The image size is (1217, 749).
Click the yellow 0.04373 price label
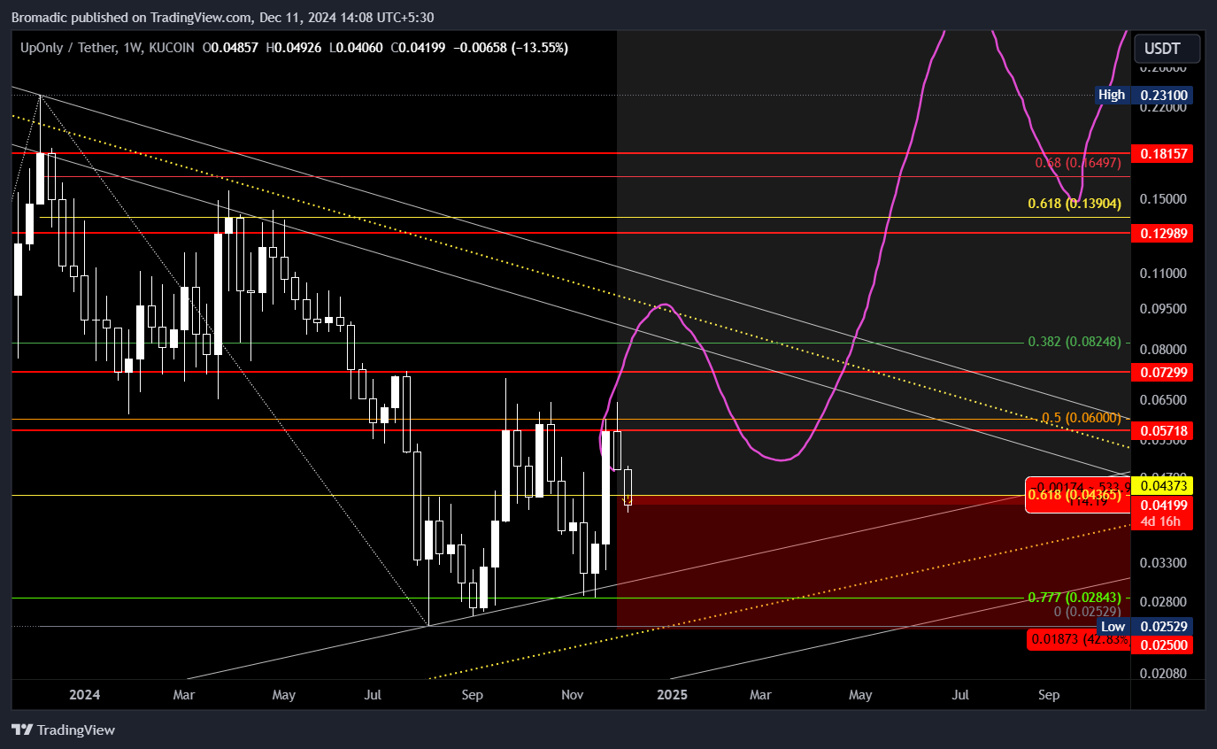coord(1163,485)
